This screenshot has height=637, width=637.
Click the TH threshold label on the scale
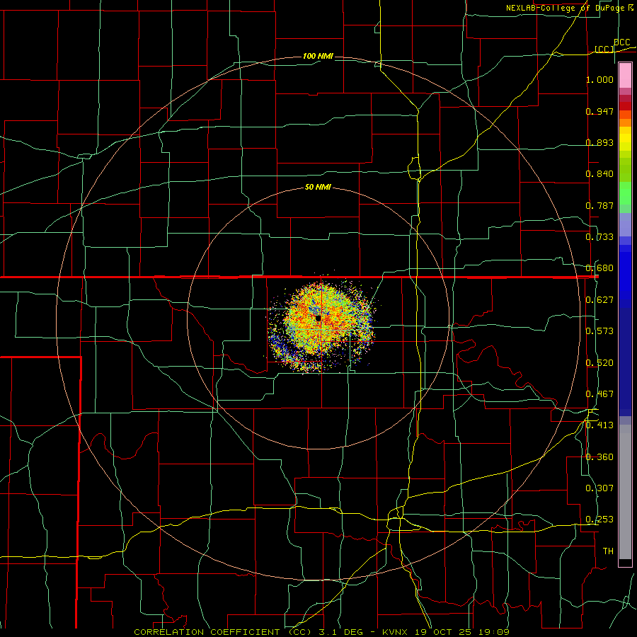[608, 551]
